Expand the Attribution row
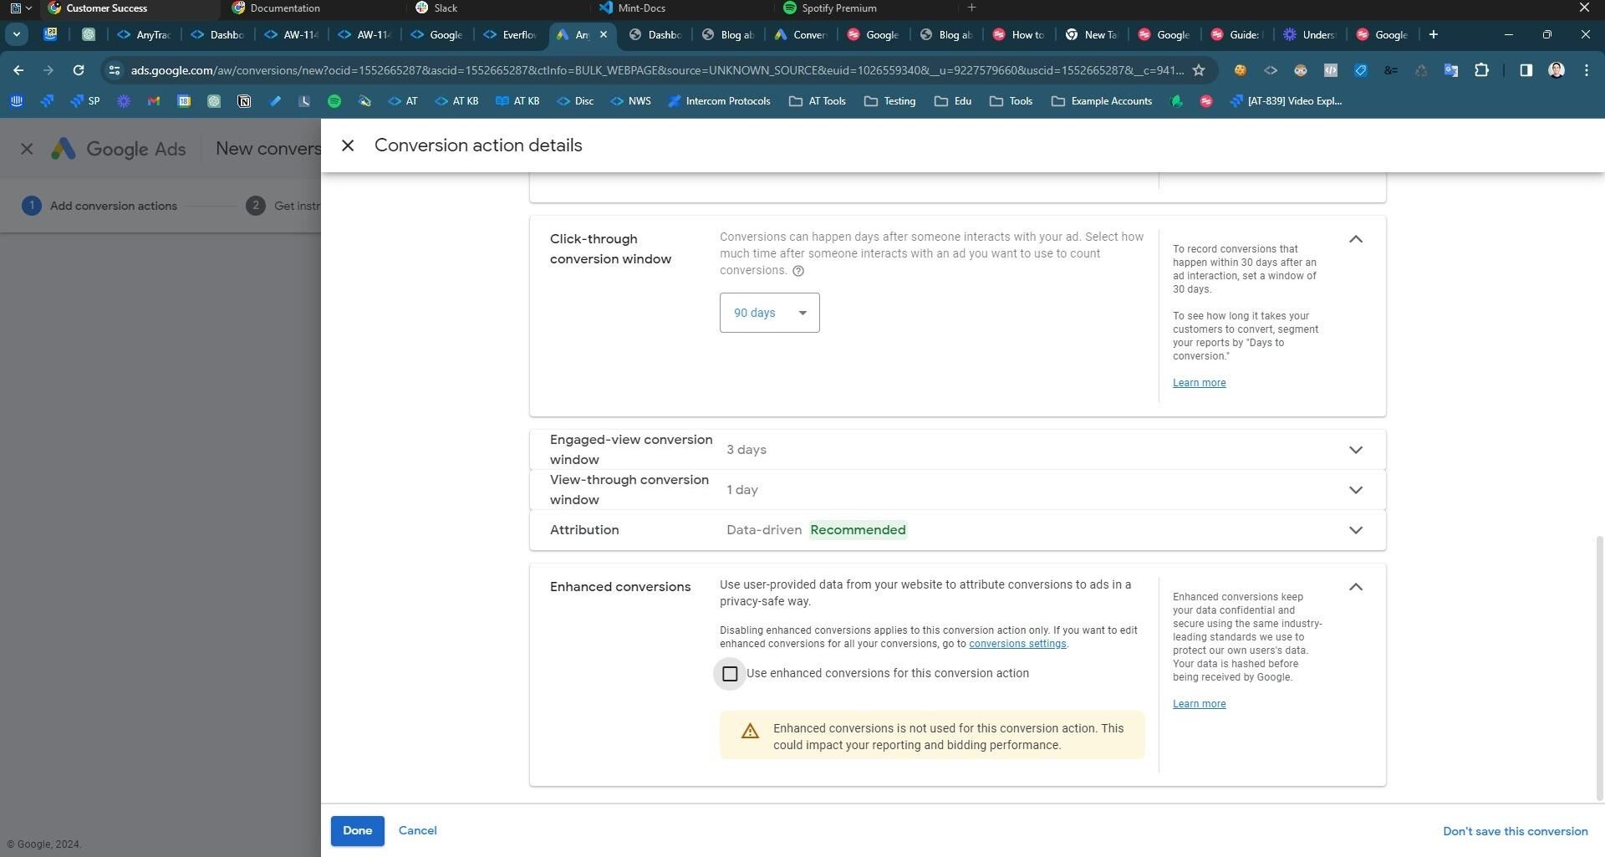1605x857 pixels. click(x=1355, y=529)
